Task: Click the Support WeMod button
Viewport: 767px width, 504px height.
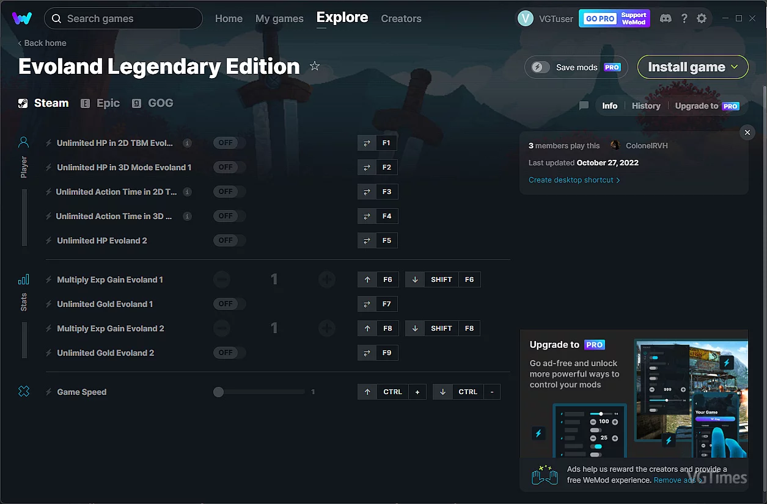Action: [634, 18]
